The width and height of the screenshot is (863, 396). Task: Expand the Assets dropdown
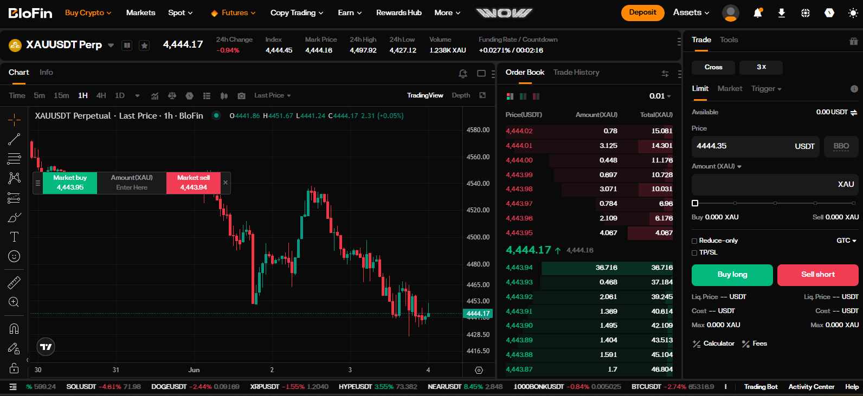691,12
